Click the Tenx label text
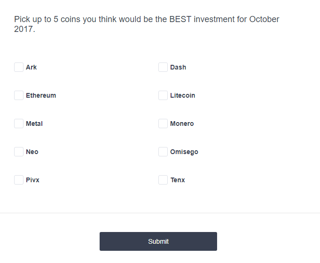Viewport: 320px width, 263px height. [x=178, y=180]
